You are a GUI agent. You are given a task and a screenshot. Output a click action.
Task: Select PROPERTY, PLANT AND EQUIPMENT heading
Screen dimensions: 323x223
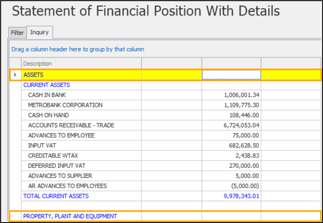[x=70, y=216]
